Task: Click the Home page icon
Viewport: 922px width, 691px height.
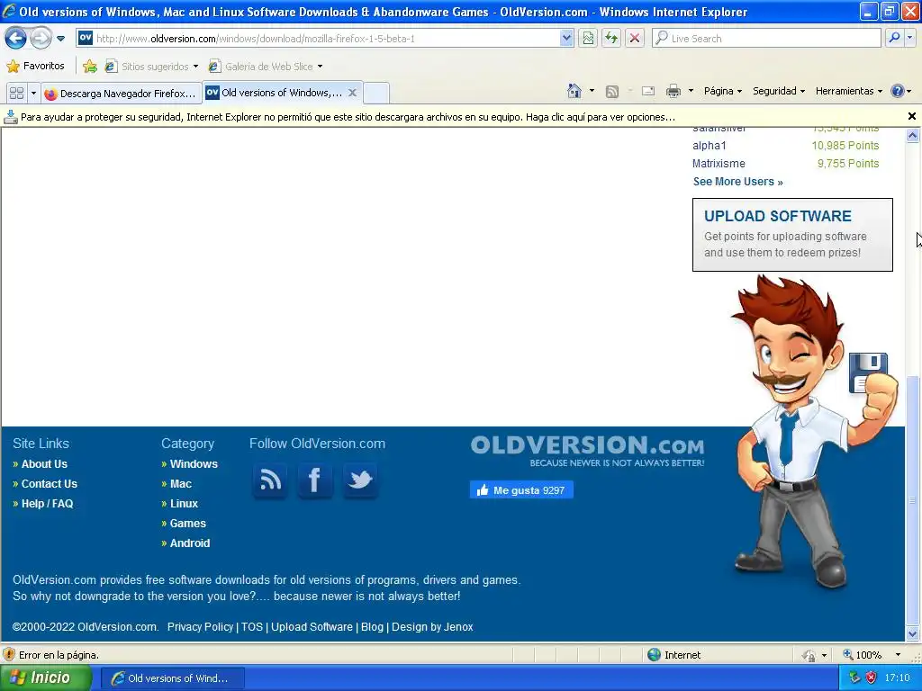Action: coord(574,91)
